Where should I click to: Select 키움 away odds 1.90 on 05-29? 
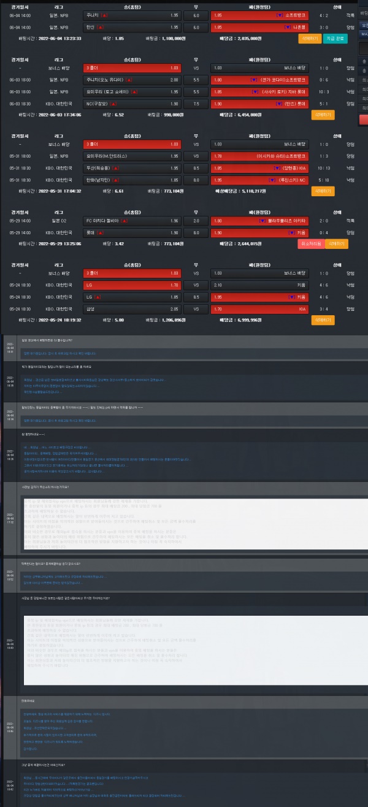click(x=259, y=233)
